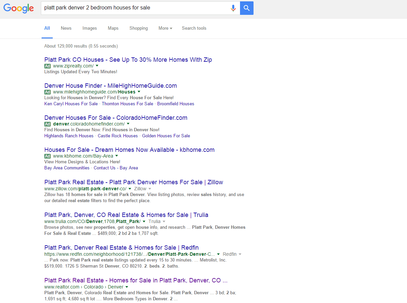The height and width of the screenshot is (303, 407).
Task: Open the Shopping tab
Action: pos(139,28)
